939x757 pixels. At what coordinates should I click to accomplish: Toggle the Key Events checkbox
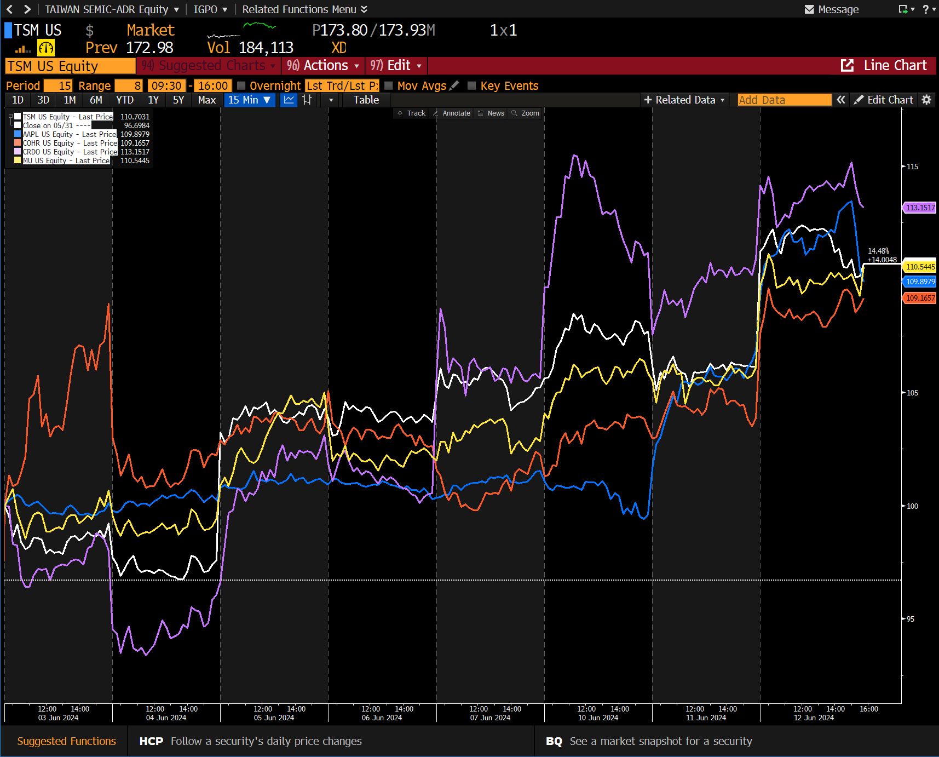coord(472,85)
